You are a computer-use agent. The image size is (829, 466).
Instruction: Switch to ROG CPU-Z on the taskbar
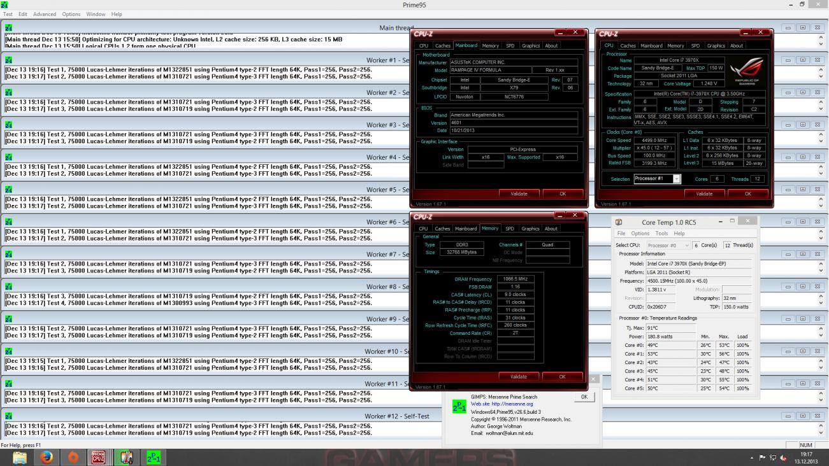(x=98, y=457)
